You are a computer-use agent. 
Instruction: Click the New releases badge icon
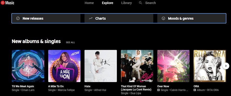tap(18, 18)
